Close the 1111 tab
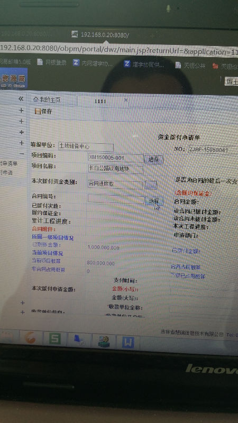The width and height of the screenshot is (238, 423). point(126,100)
